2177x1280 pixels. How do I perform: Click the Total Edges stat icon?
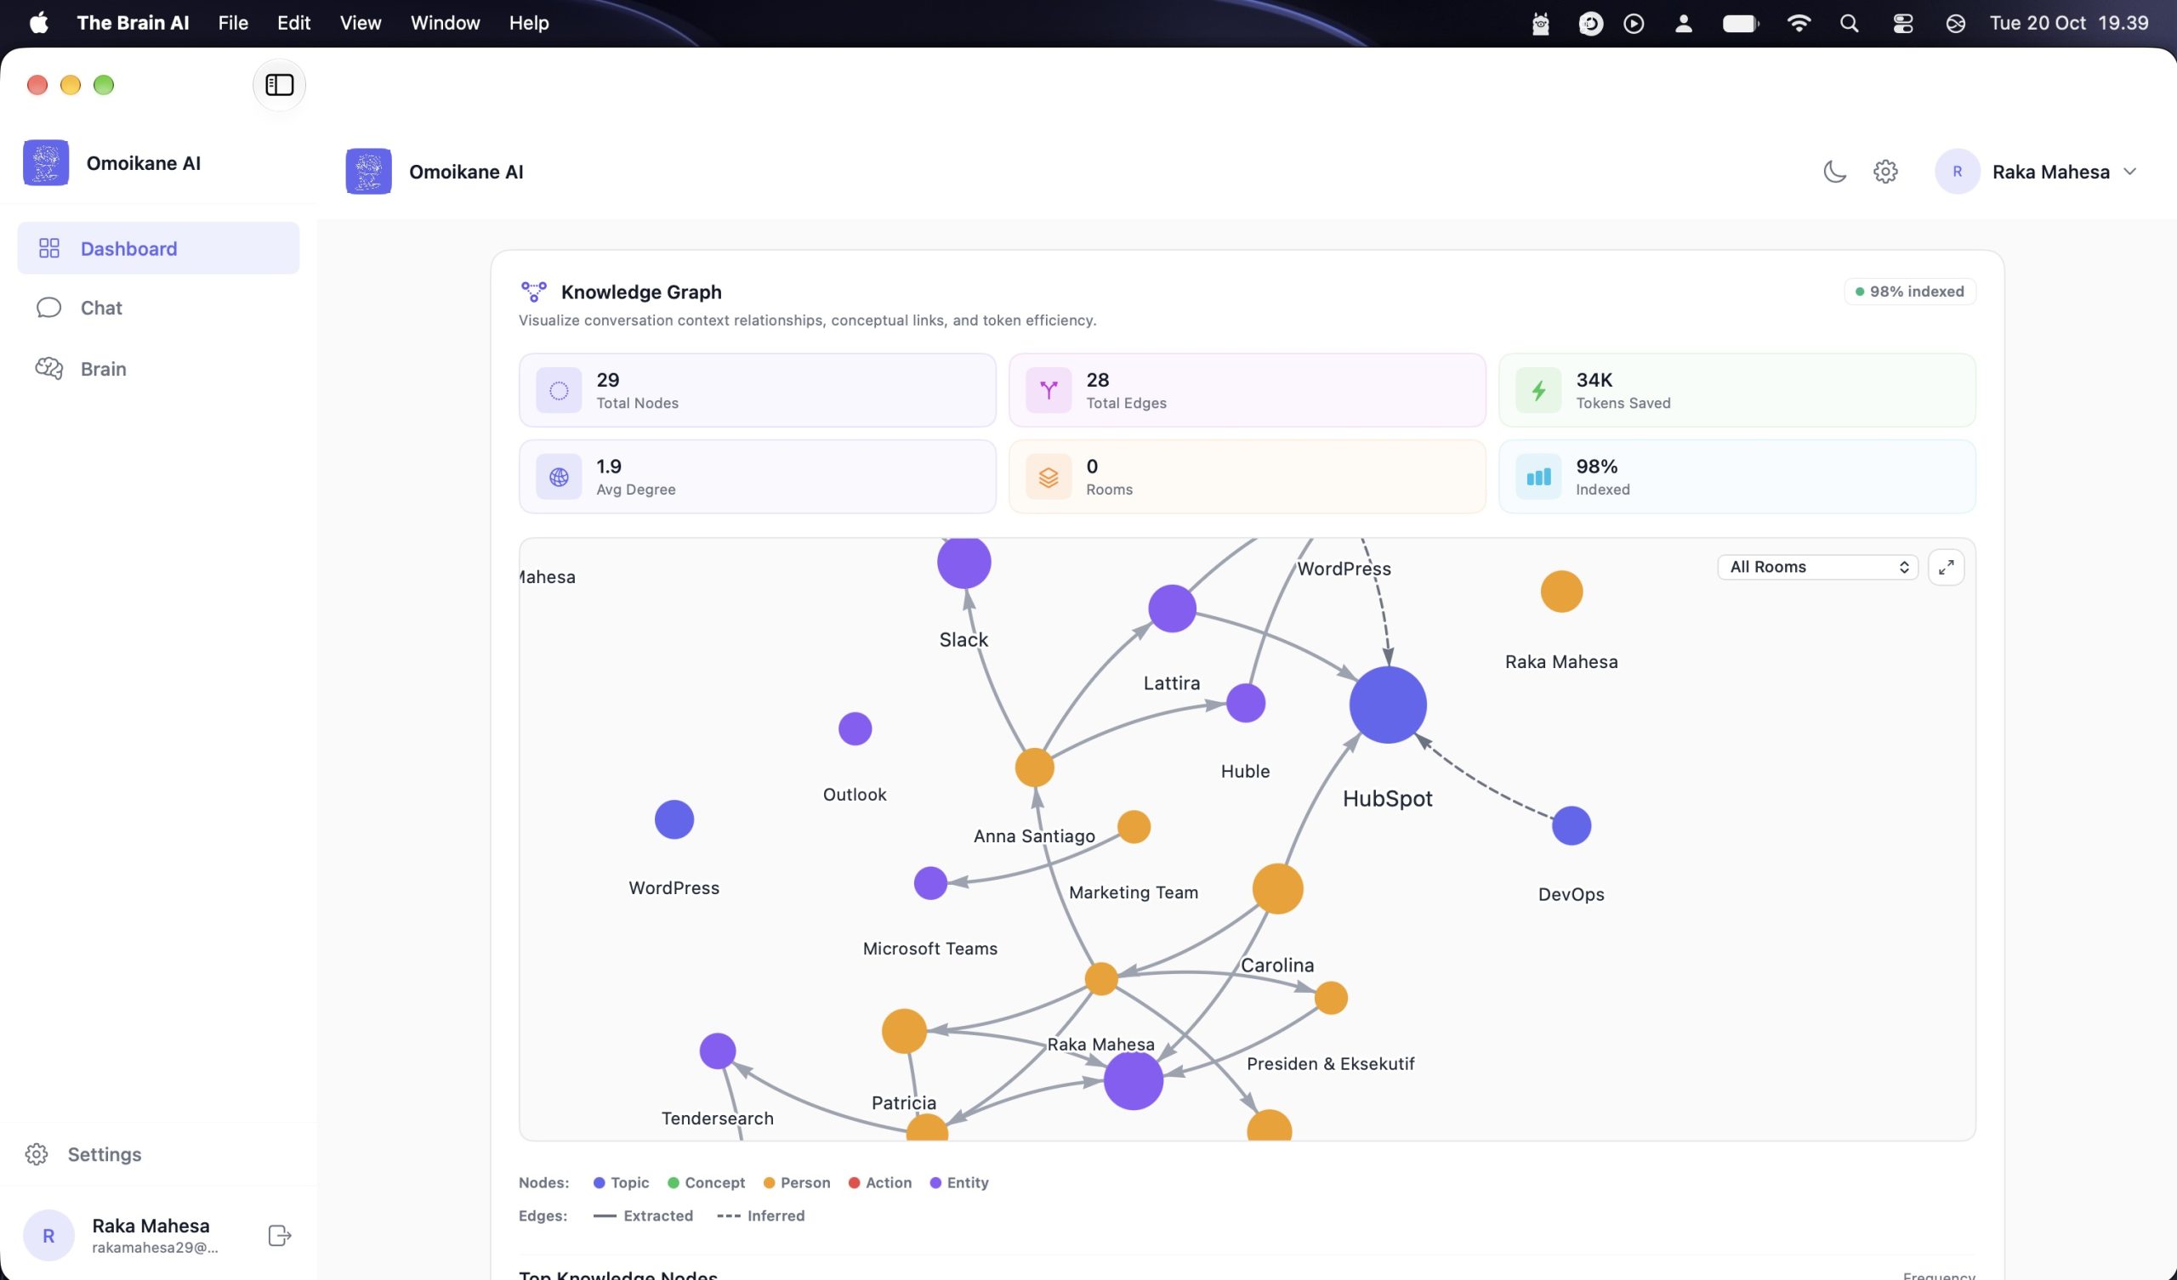[1048, 390]
